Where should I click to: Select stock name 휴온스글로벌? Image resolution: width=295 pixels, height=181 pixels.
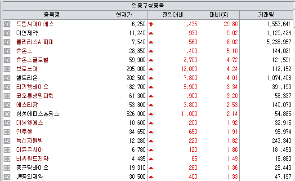pyautogui.click(x=32, y=60)
